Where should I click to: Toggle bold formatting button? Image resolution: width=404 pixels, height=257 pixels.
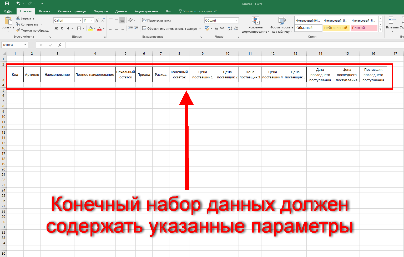point(56,28)
